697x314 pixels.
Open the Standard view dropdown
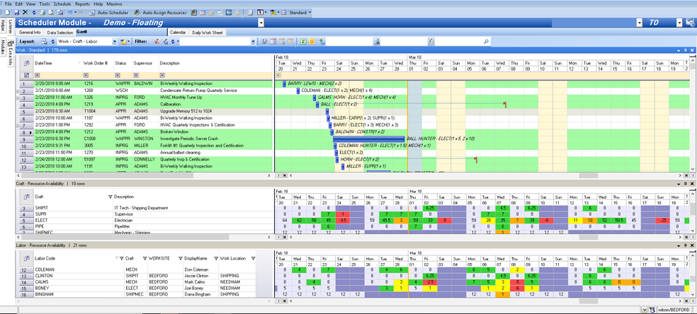[x=310, y=13]
